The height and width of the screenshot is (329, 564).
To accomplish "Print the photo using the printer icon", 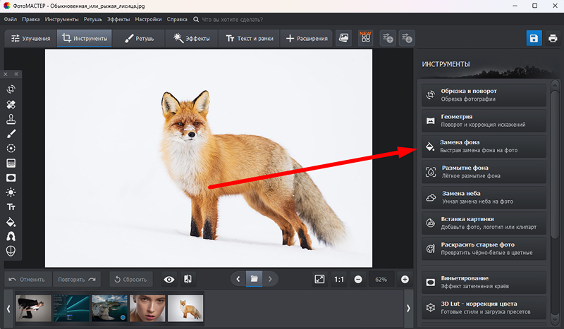I will pos(553,38).
